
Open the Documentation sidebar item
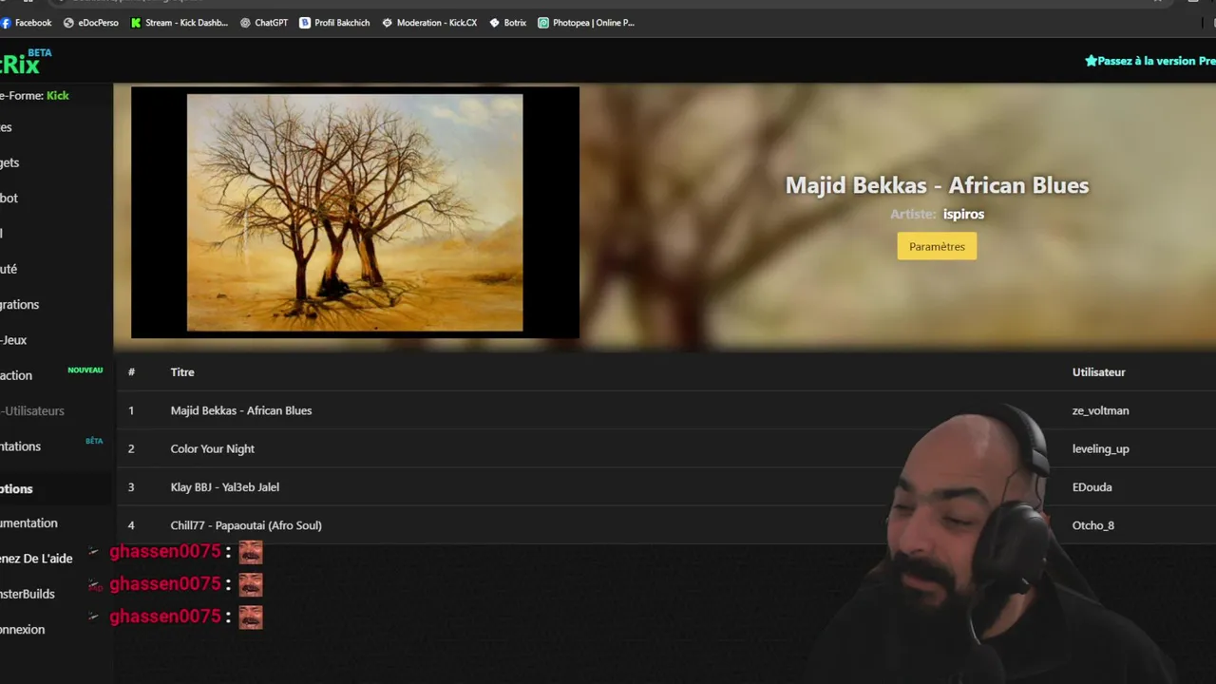tap(28, 522)
